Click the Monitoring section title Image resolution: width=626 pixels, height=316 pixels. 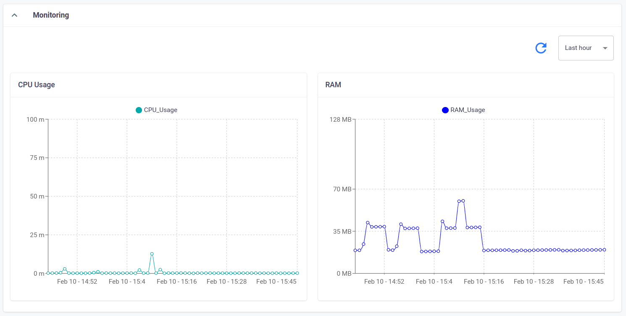click(51, 15)
